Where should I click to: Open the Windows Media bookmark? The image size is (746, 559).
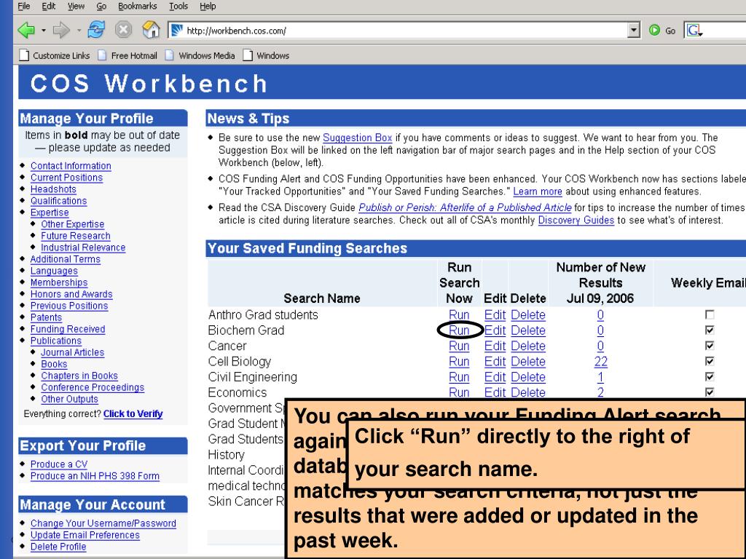coord(200,55)
